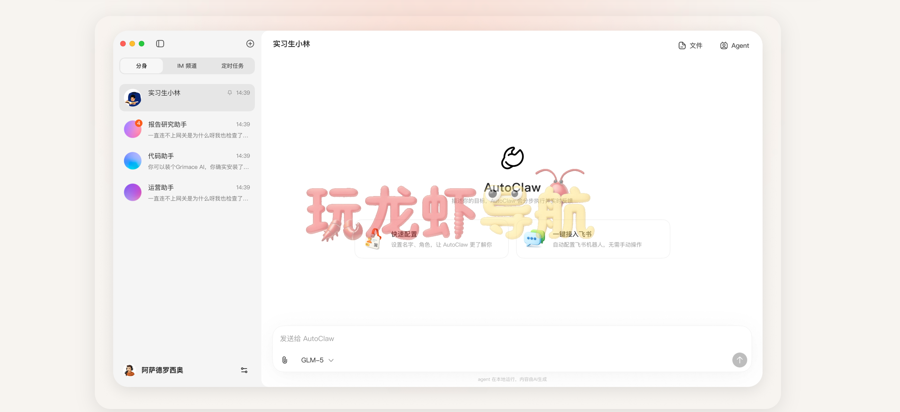This screenshot has height=412, width=900.
Task: Click the agent 在本地运行 disclaimer text
Action: [512, 379]
